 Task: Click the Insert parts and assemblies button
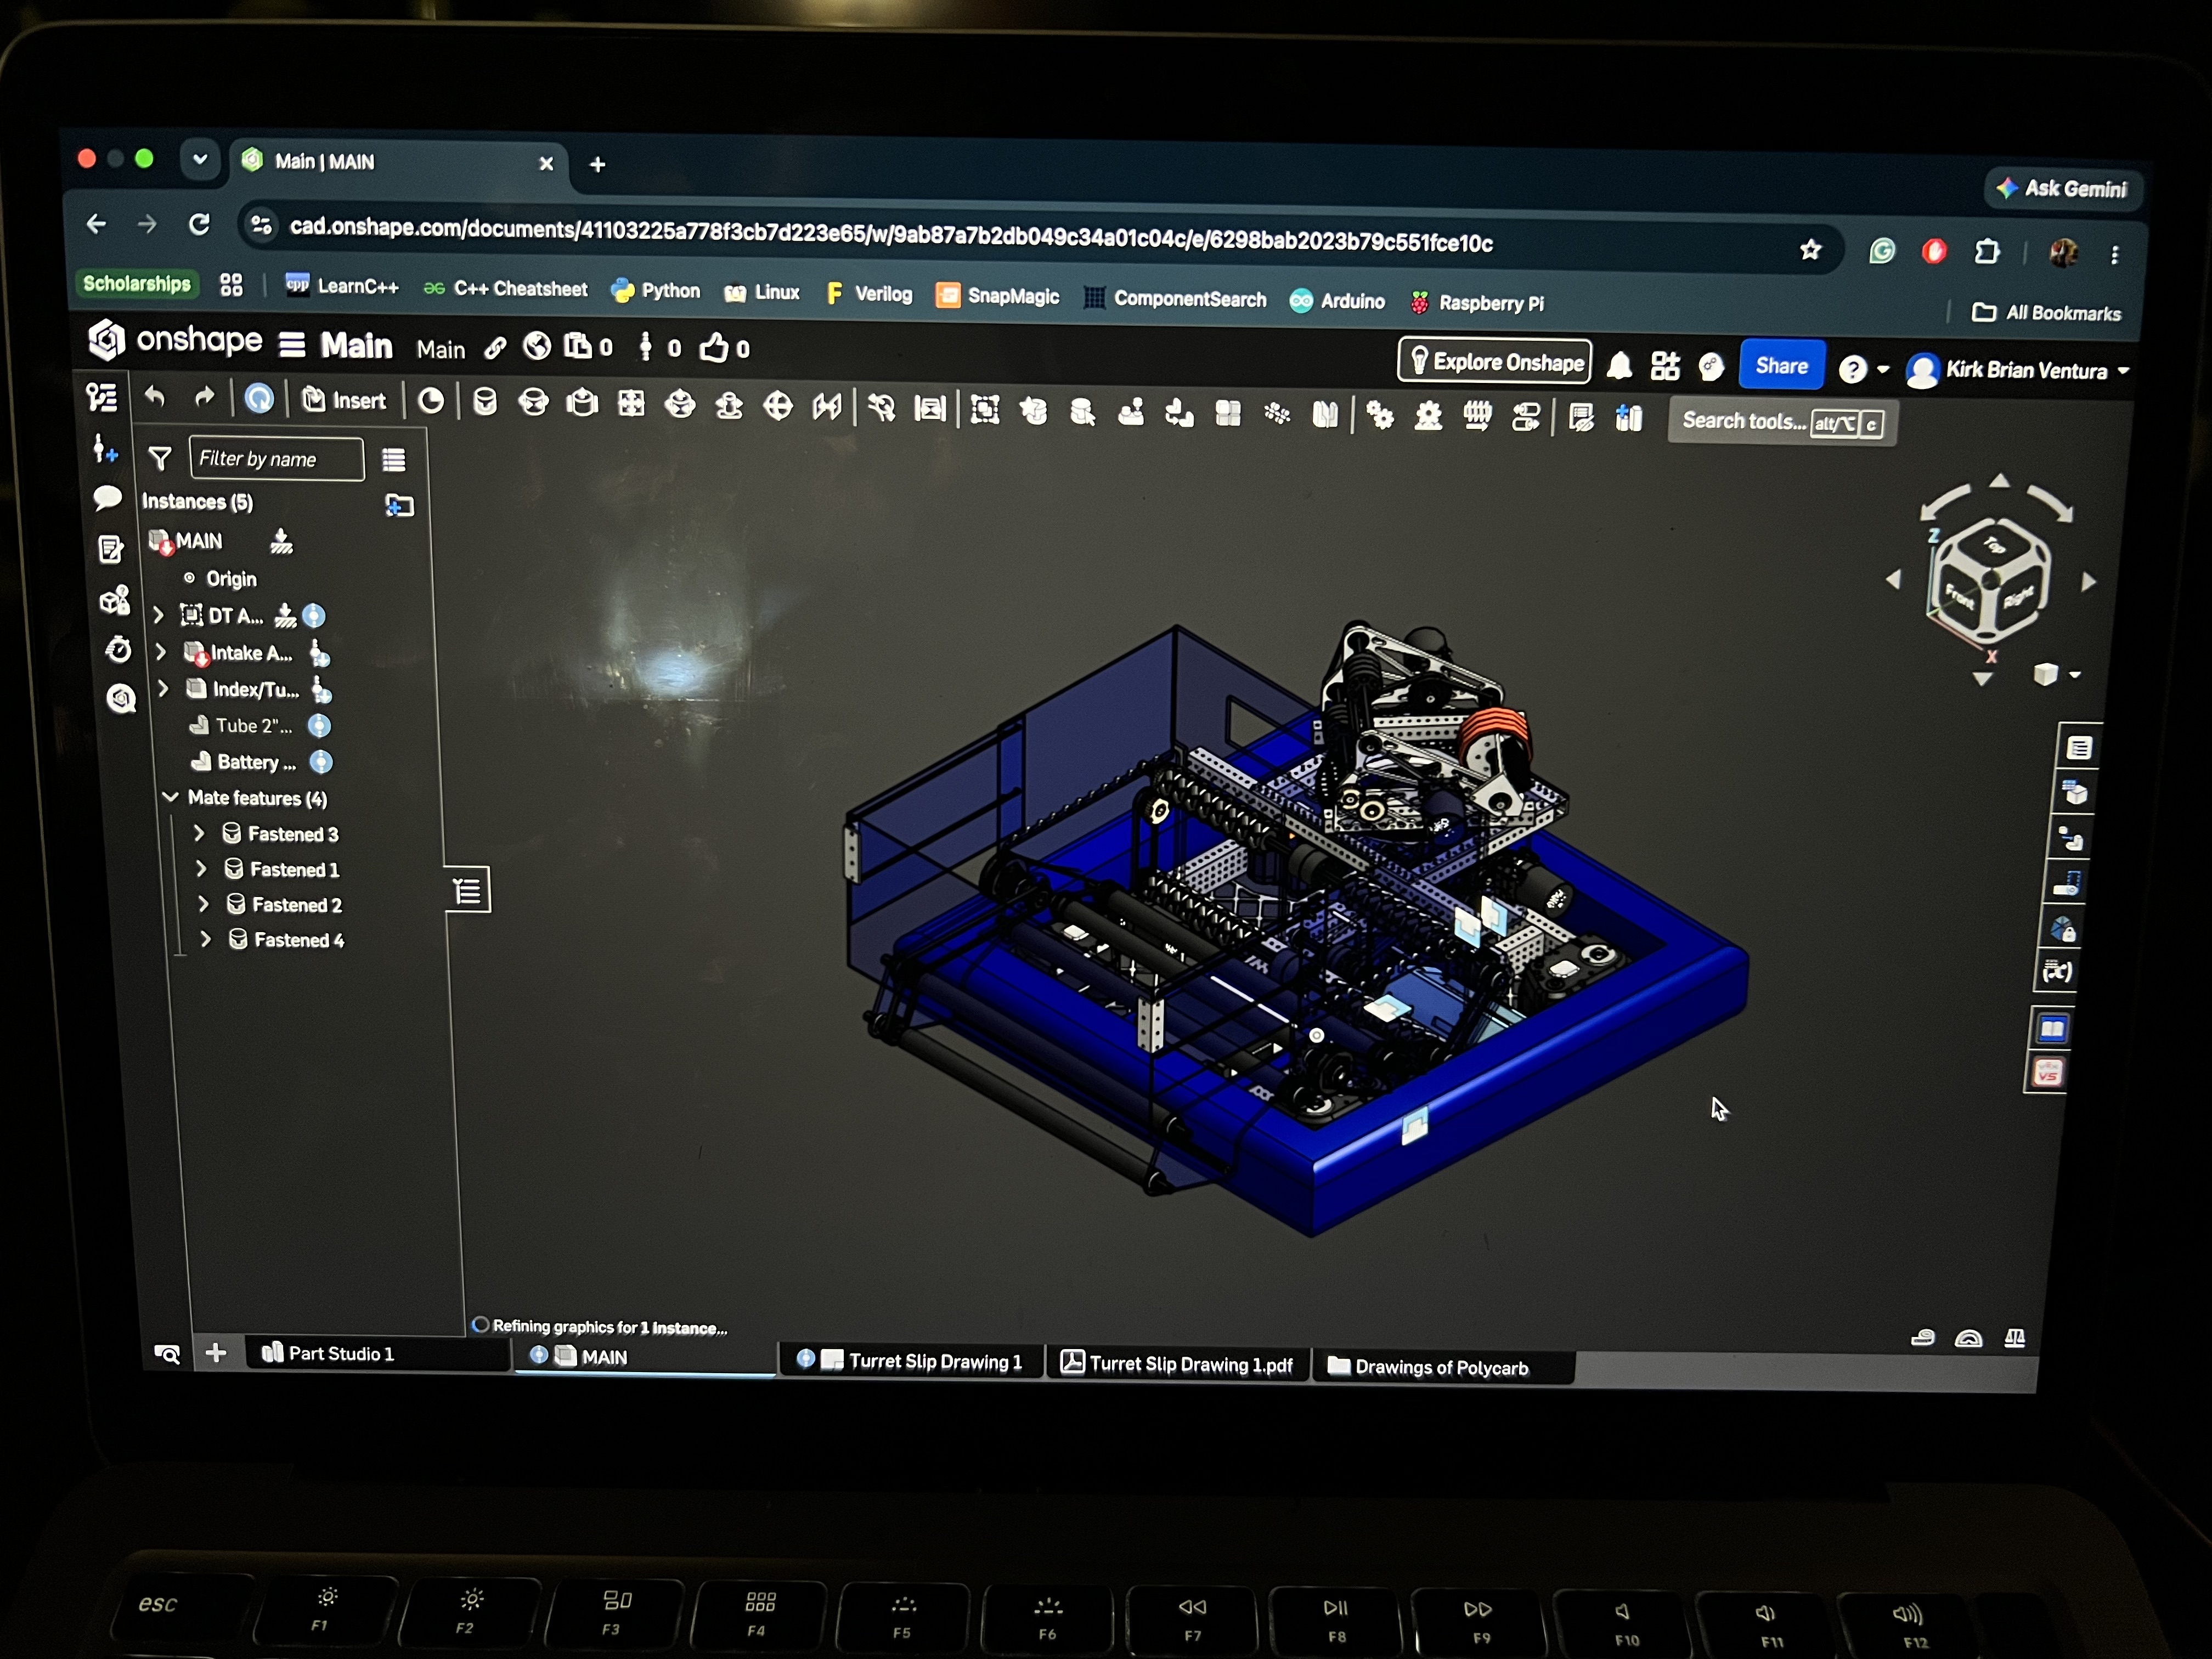pyautogui.click(x=344, y=400)
